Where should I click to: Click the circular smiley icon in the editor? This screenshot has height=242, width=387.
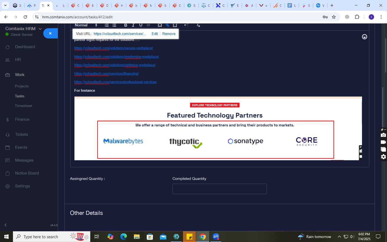click(364, 37)
